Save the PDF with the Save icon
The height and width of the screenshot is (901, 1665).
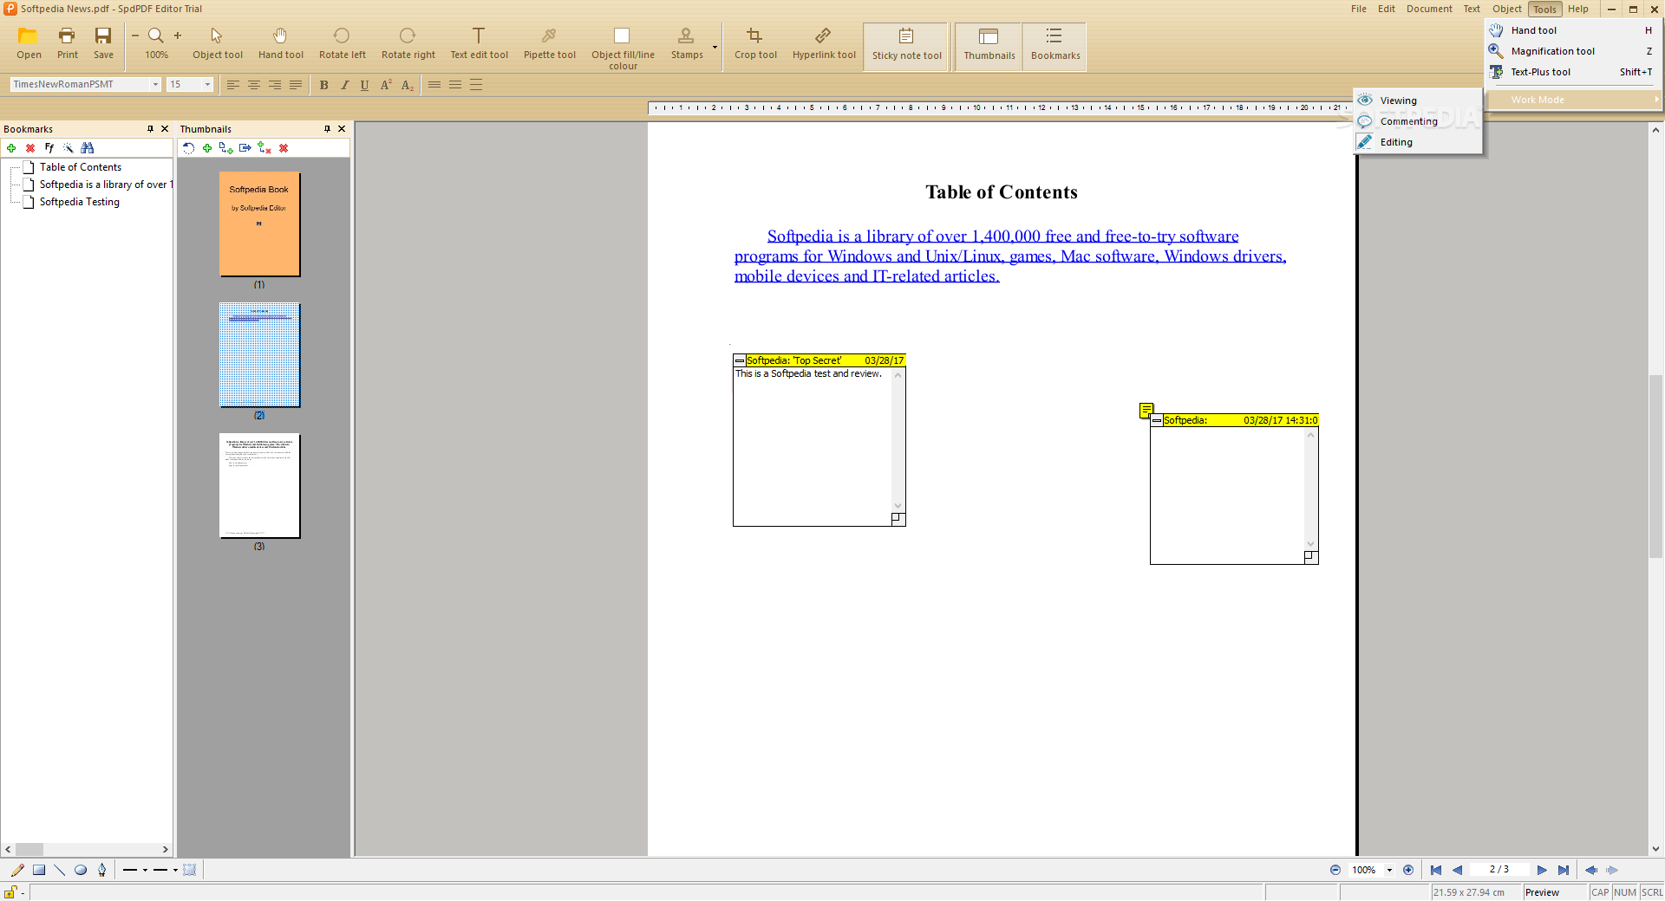[103, 43]
